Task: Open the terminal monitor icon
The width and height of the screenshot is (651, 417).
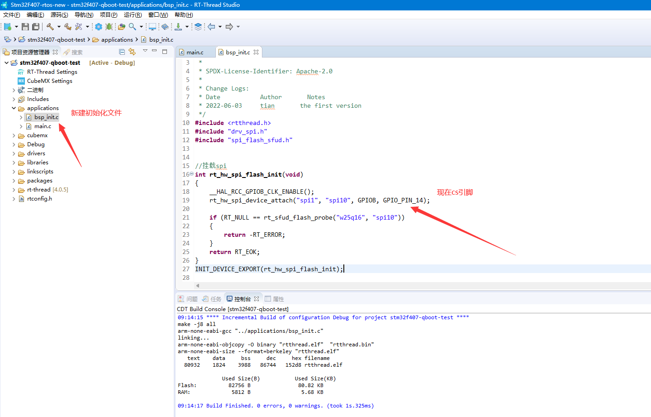Action: coord(152,27)
